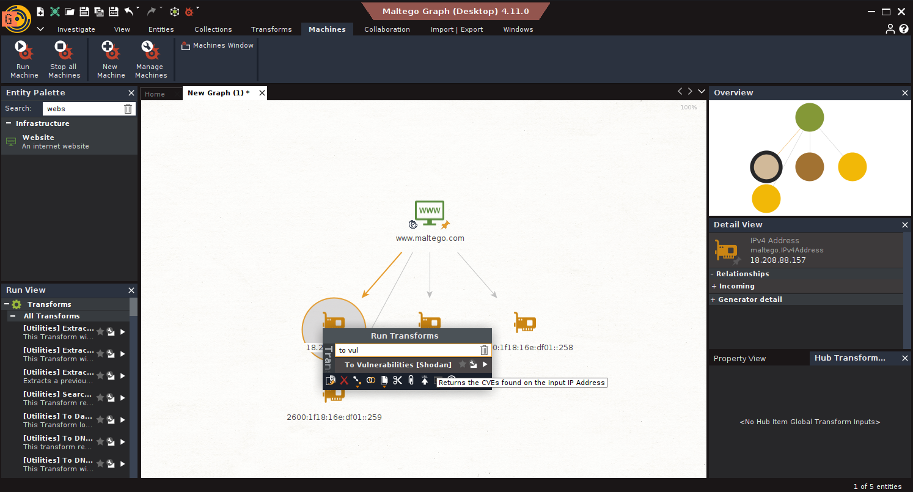This screenshot has width=913, height=492.
Task: Click the www.maltego.com website entity
Action: pos(429,213)
